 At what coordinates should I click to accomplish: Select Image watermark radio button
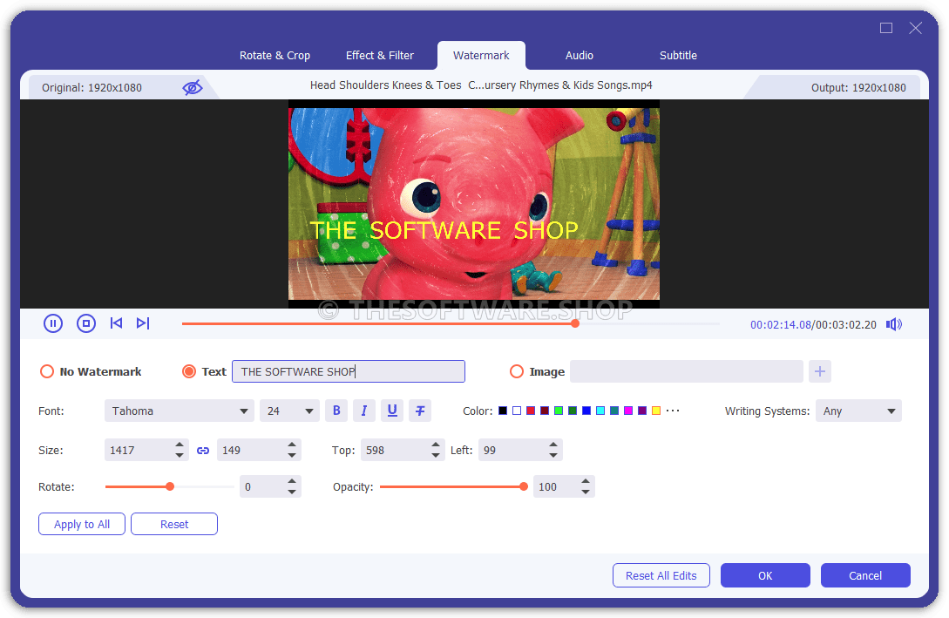[x=516, y=371]
